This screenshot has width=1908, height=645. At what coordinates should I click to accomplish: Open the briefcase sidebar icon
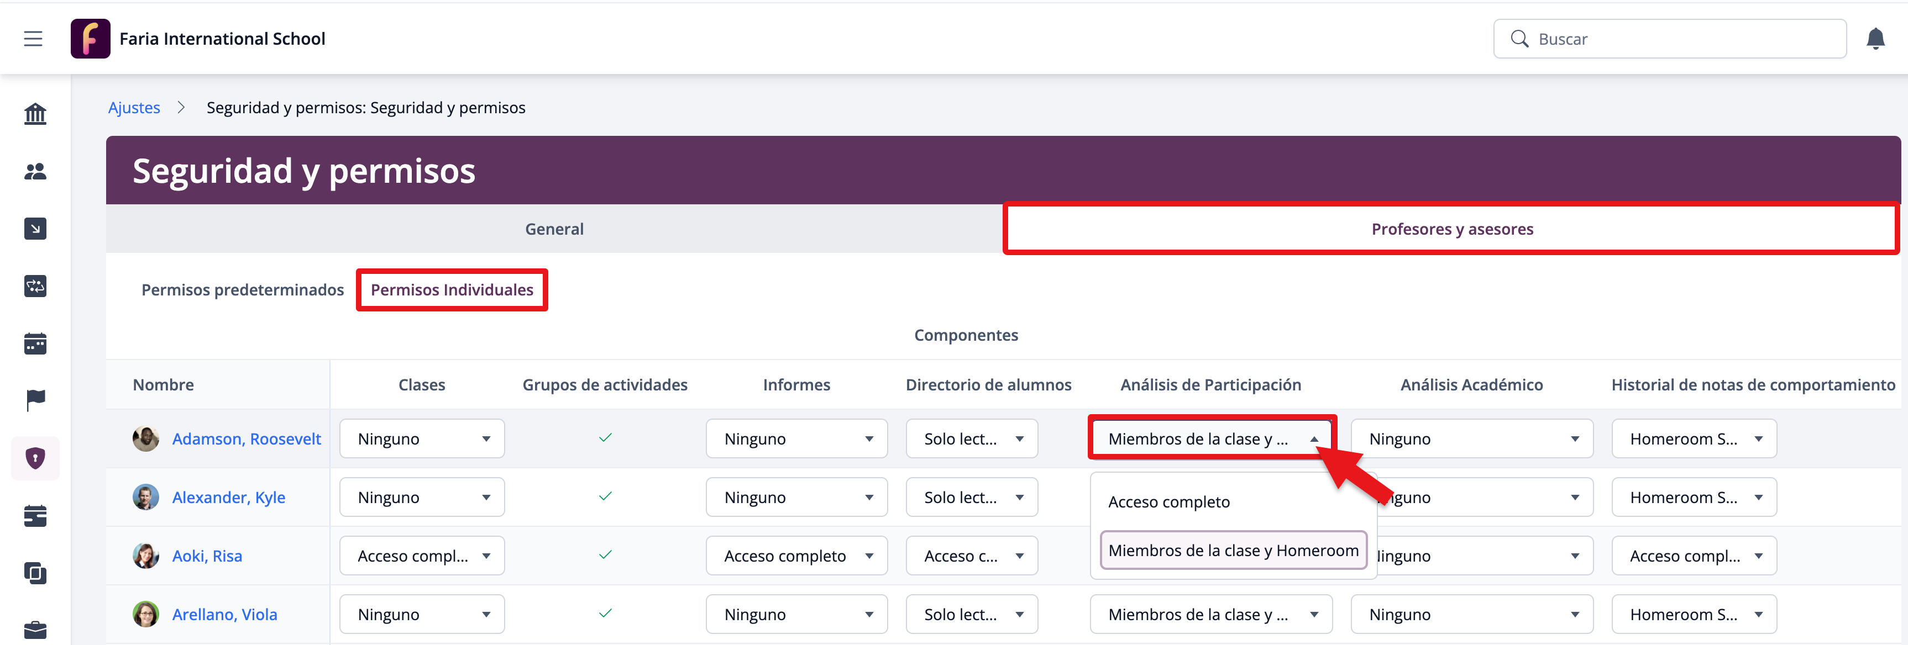pyautogui.click(x=35, y=630)
